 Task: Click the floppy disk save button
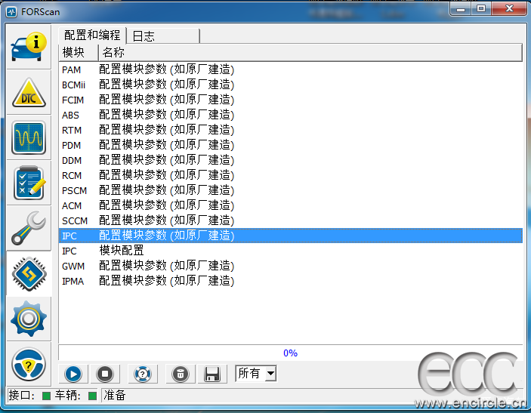pos(212,374)
